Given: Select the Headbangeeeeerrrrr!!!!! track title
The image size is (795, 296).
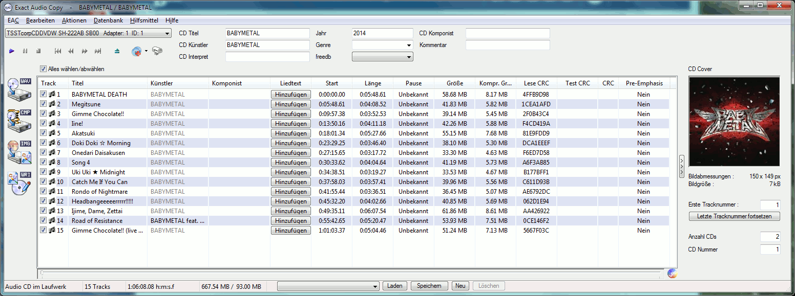Looking at the screenshot, I should tap(102, 201).
